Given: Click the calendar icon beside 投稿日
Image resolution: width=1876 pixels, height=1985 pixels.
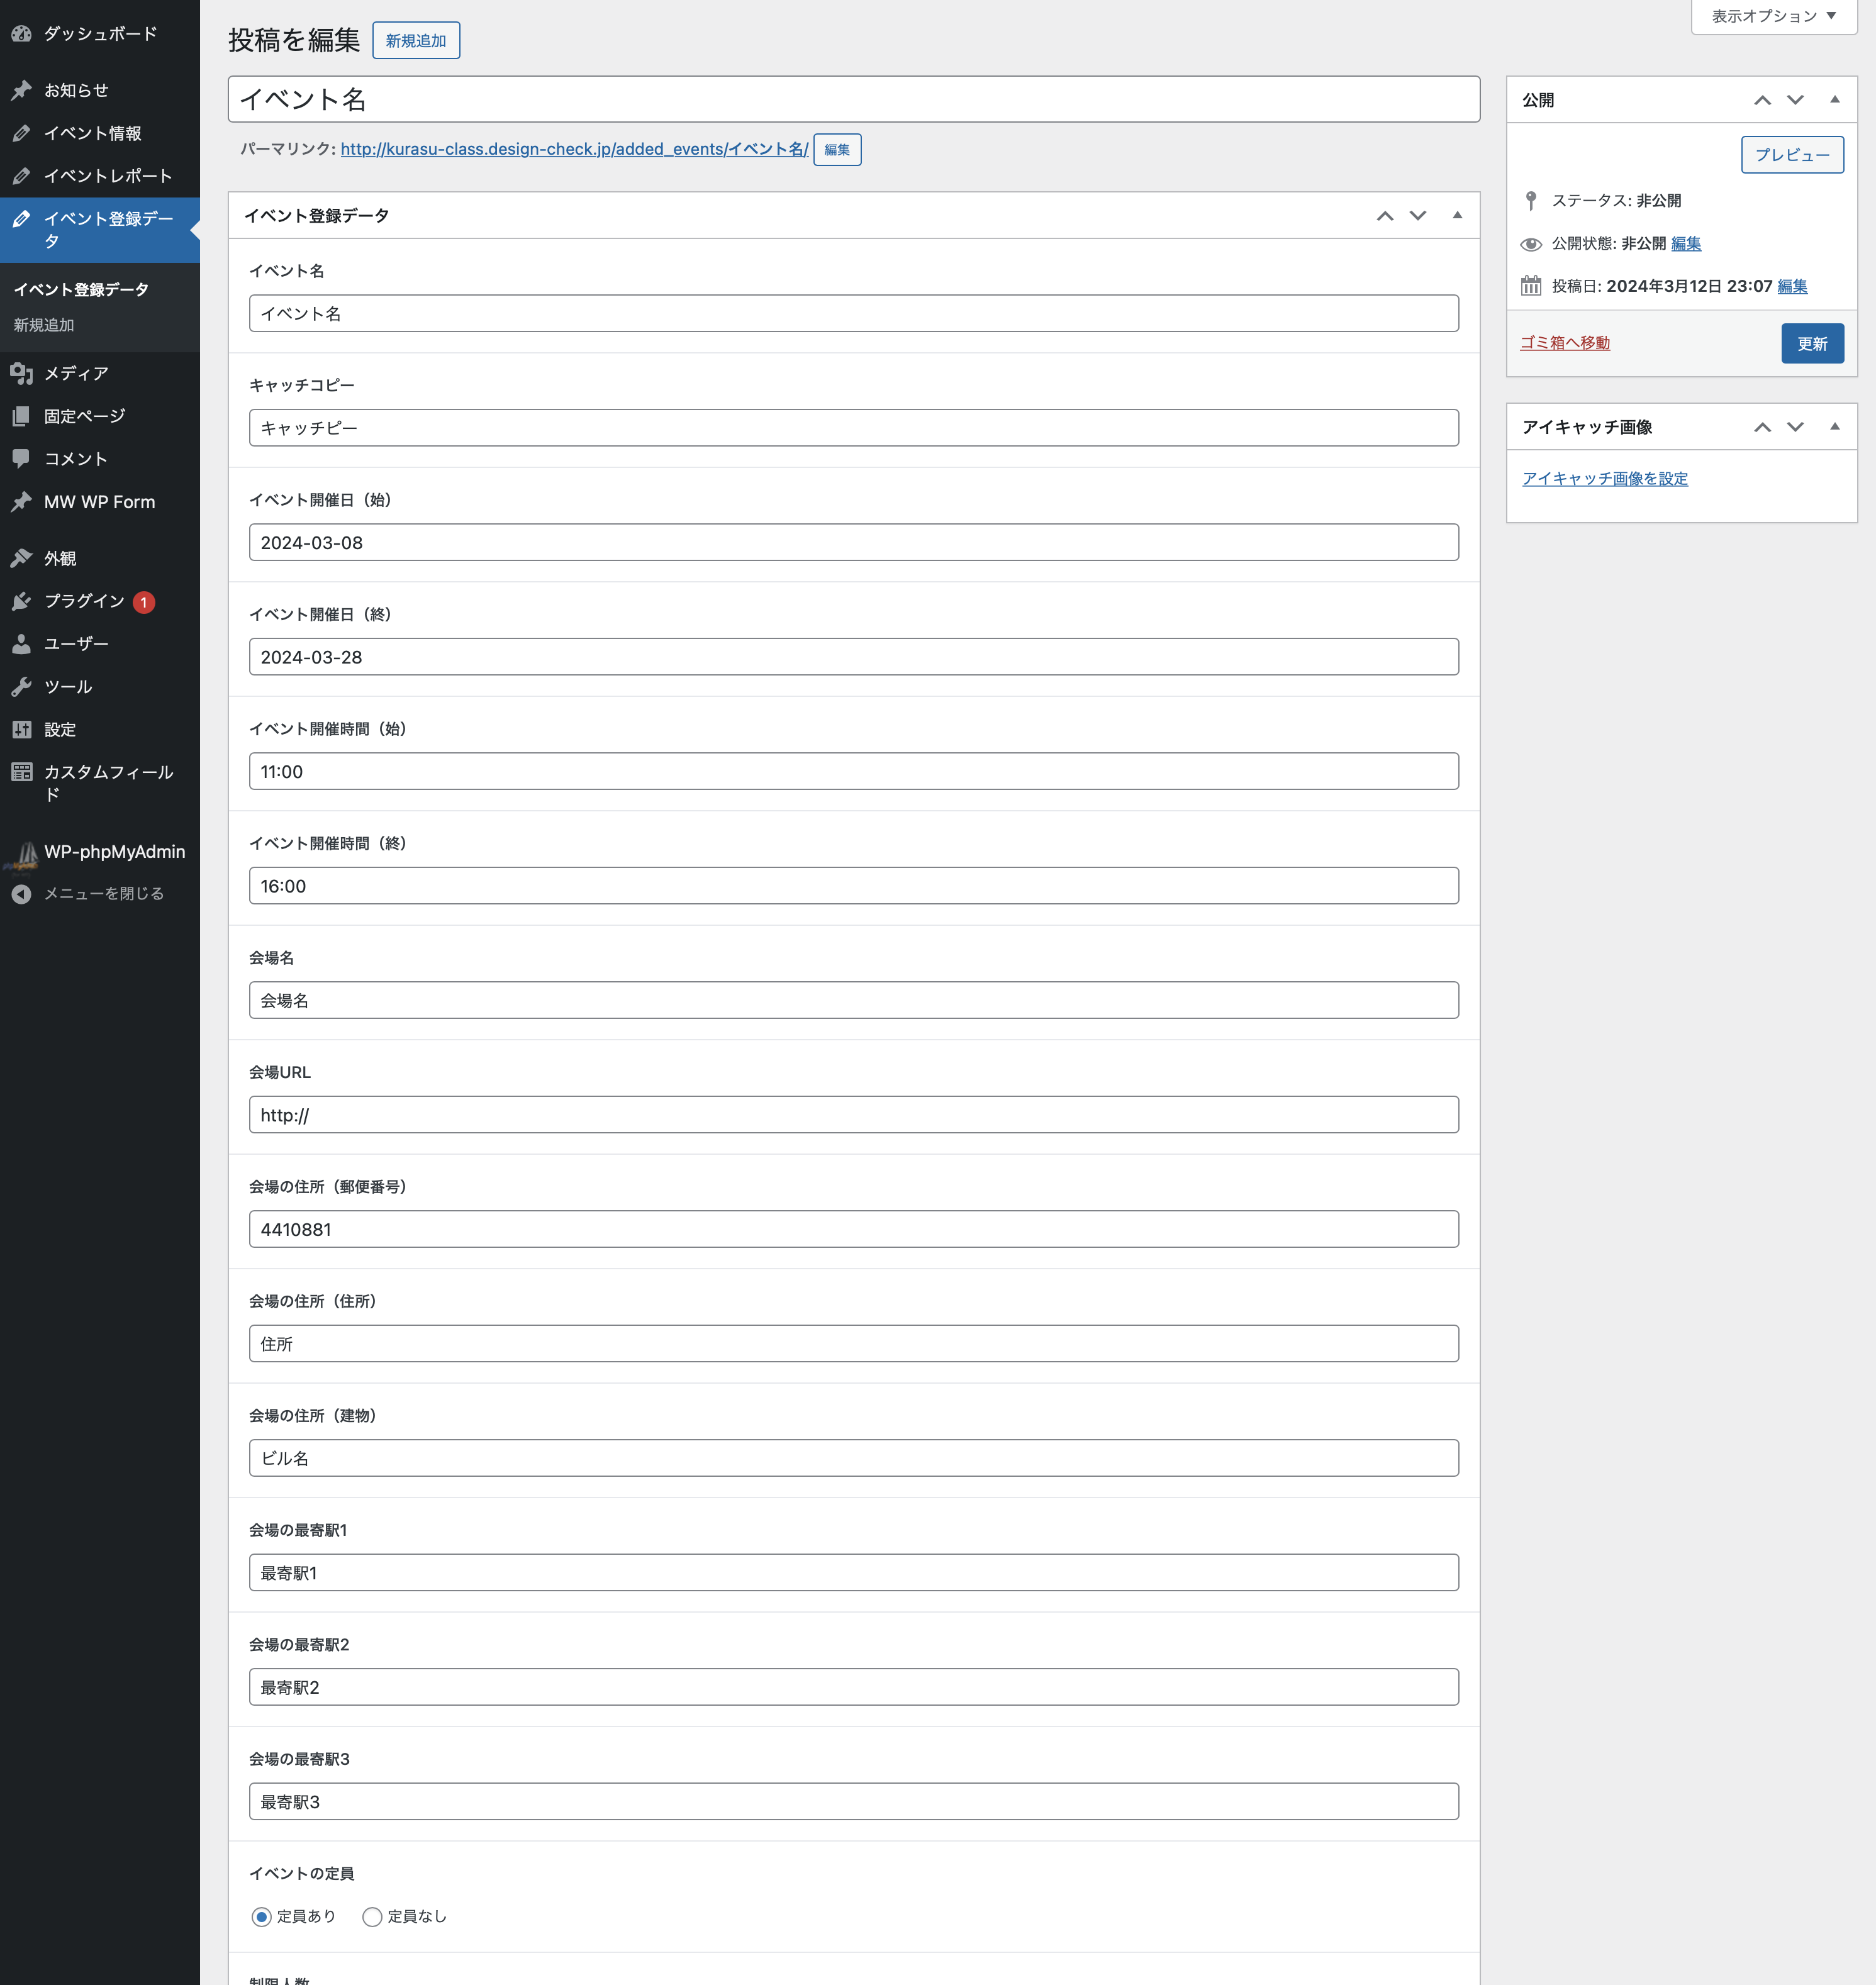Looking at the screenshot, I should coord(1531,286).
